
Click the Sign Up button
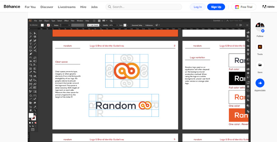(x=216, y=7)
